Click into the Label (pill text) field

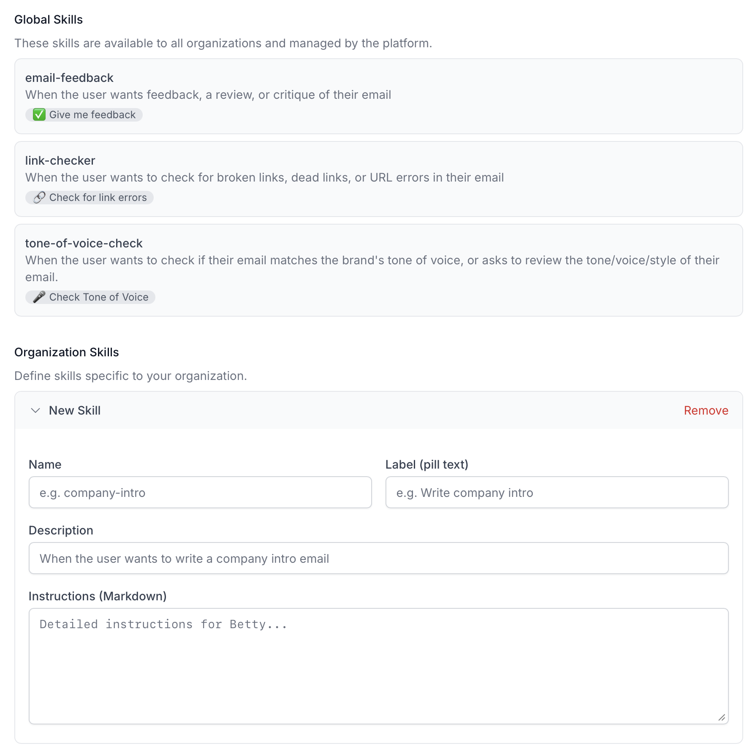[x=557, y=493]
